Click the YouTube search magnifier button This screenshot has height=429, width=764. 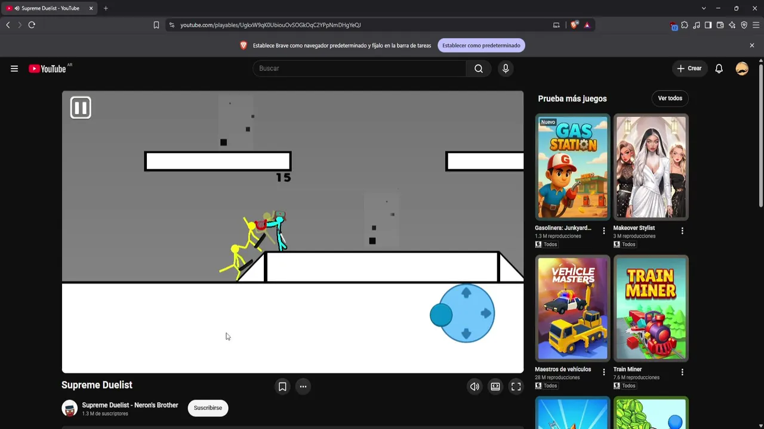tap(479, 69)
